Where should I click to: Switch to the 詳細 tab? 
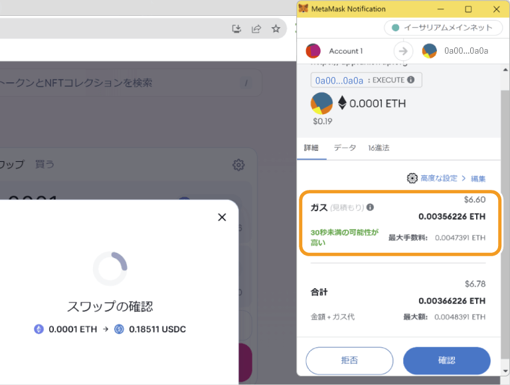click(x=311, y=148)
